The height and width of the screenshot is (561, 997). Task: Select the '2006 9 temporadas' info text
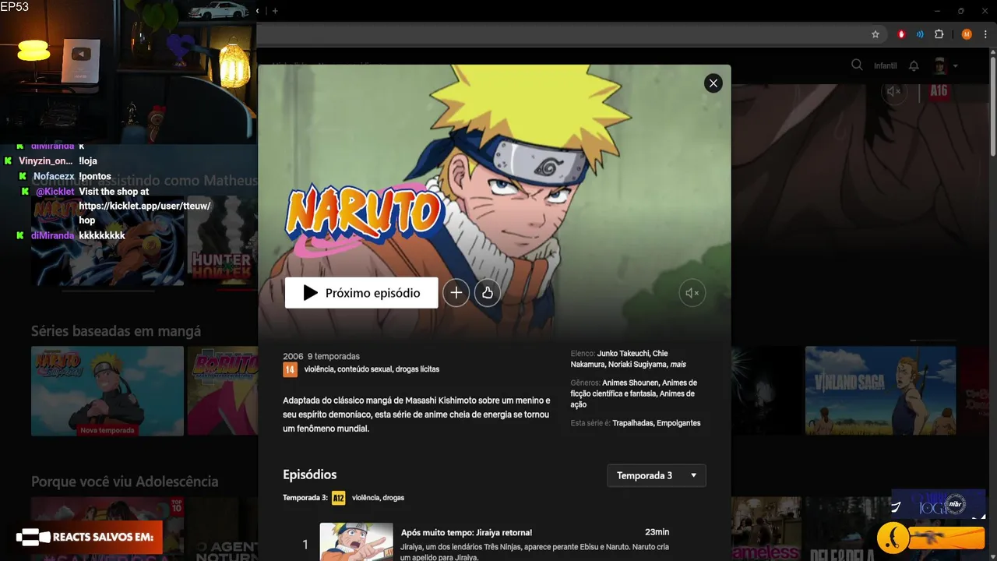[321, 356]
